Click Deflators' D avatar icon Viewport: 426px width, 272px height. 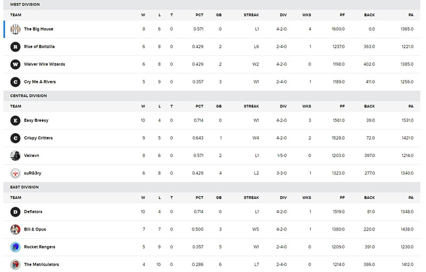coord(15,211)
